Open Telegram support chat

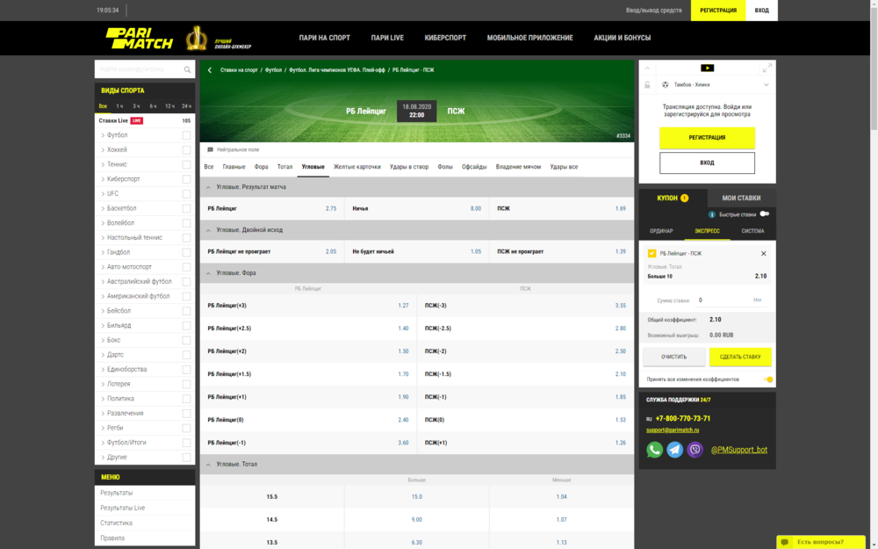(x=674, y=450)
